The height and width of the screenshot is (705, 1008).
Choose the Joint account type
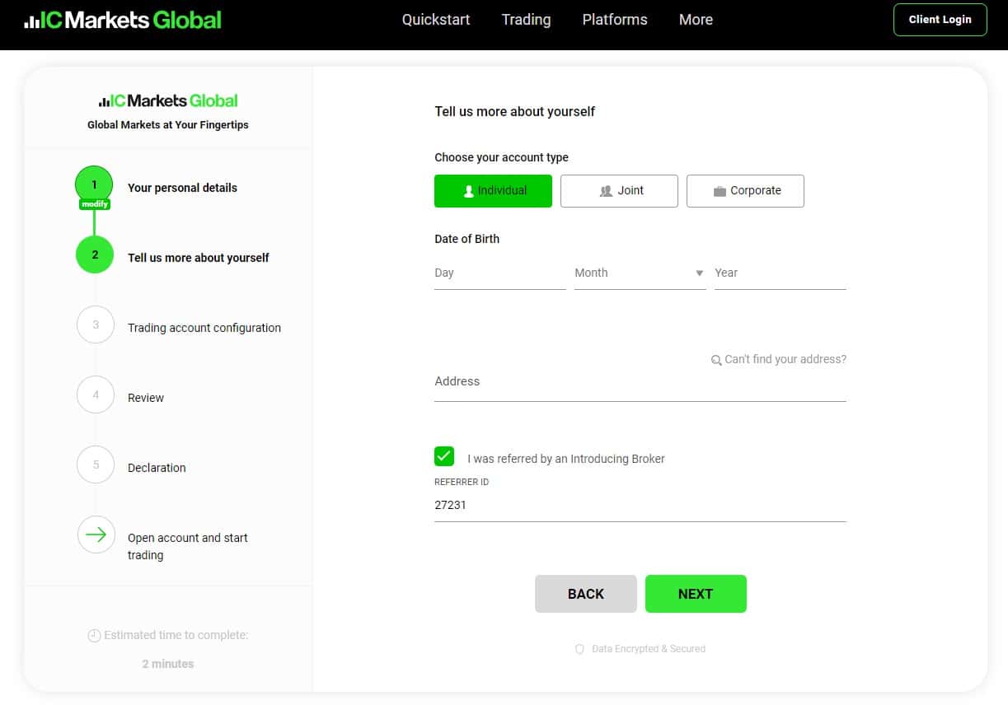[619, 190]
